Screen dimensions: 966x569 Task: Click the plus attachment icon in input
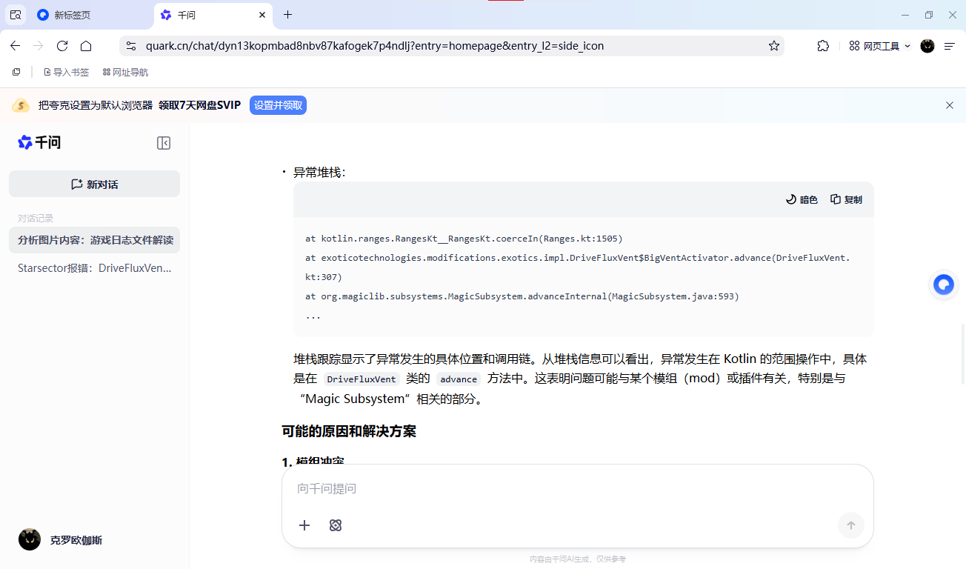[x=304, y=525]
